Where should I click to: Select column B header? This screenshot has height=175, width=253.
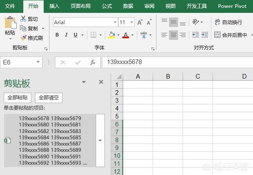tap(168, 76)
